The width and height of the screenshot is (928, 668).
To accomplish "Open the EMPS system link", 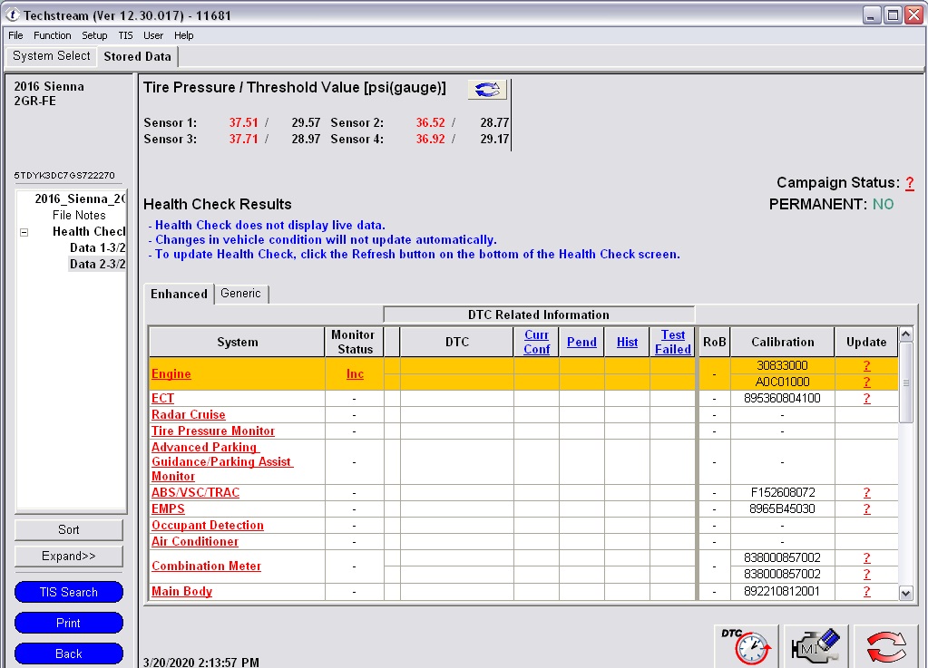I will pyautogui.click(x=168, y=509).
